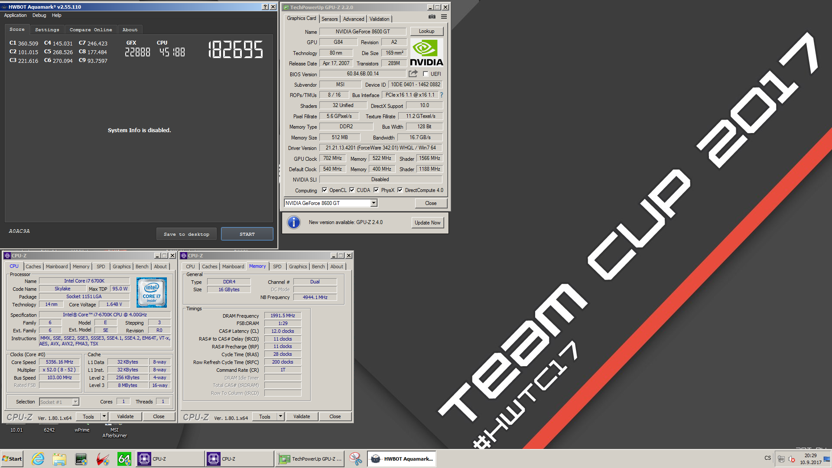Click the bus interface question mark help icon
Image resolution: width=832 pixels, height=468 pixels.
(x=442, y=95)
